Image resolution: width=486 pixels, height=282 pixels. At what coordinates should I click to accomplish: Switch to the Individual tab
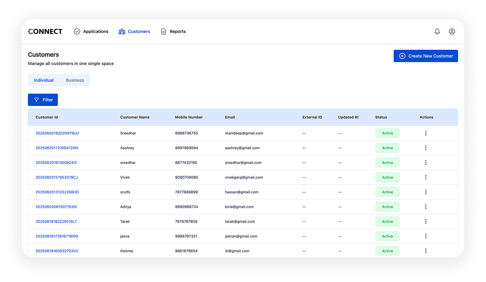pos(44,80)
